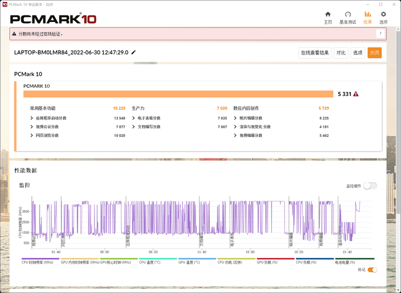The width and height of the screenshot is (401, 293).
Task: Click the red GPU load legend swatch
Action: 275,258
